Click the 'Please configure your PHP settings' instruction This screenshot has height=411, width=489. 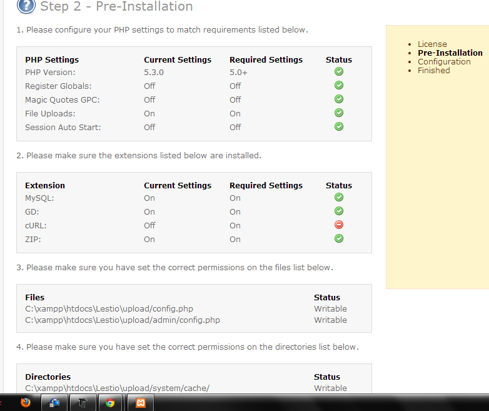pyautogui.click(x=162, y=29)
